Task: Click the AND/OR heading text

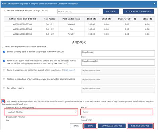Action: click(x=79, y=42)
